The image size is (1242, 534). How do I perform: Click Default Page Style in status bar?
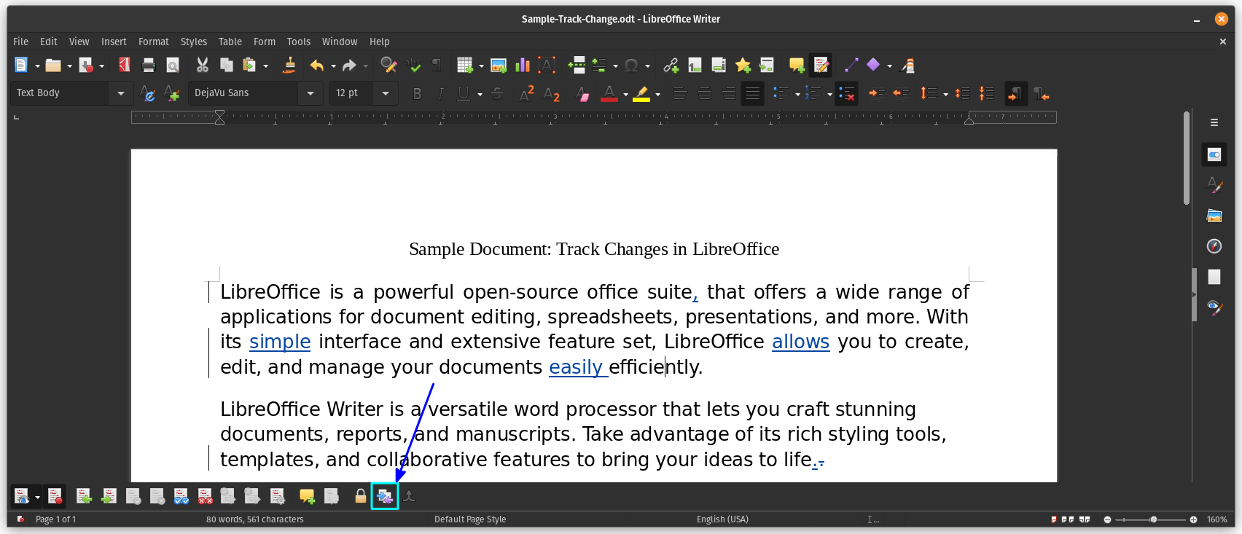coord(470,519)
